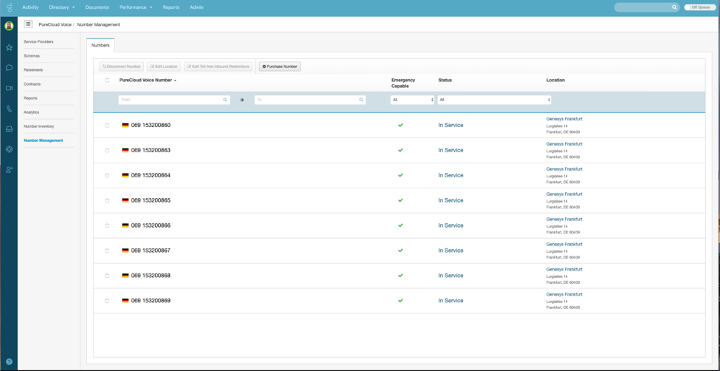Expand the Performance menu
The height and width of the screenshot is (371, 720).
pyautogui.click(x=136, y=7)
